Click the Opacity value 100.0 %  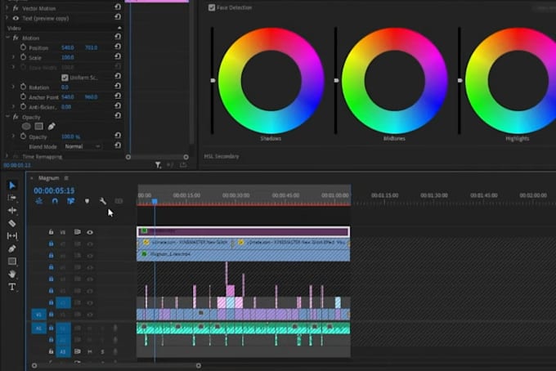70,136
